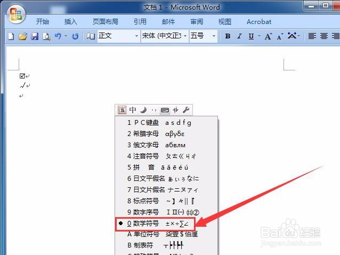The height and width of the screenshot is (255, 340).
Task: Select 6 日文平假名 soft keyboard
Action: (x=166, y=178)
